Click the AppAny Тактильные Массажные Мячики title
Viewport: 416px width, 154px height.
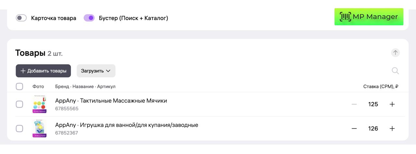coord(111,101)
